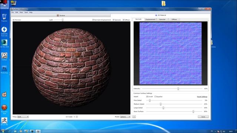This screenshot has height=133, width=237.
Task: Click the language indicator in system tray
Action: pyautogui.click(x=212, y=132)
